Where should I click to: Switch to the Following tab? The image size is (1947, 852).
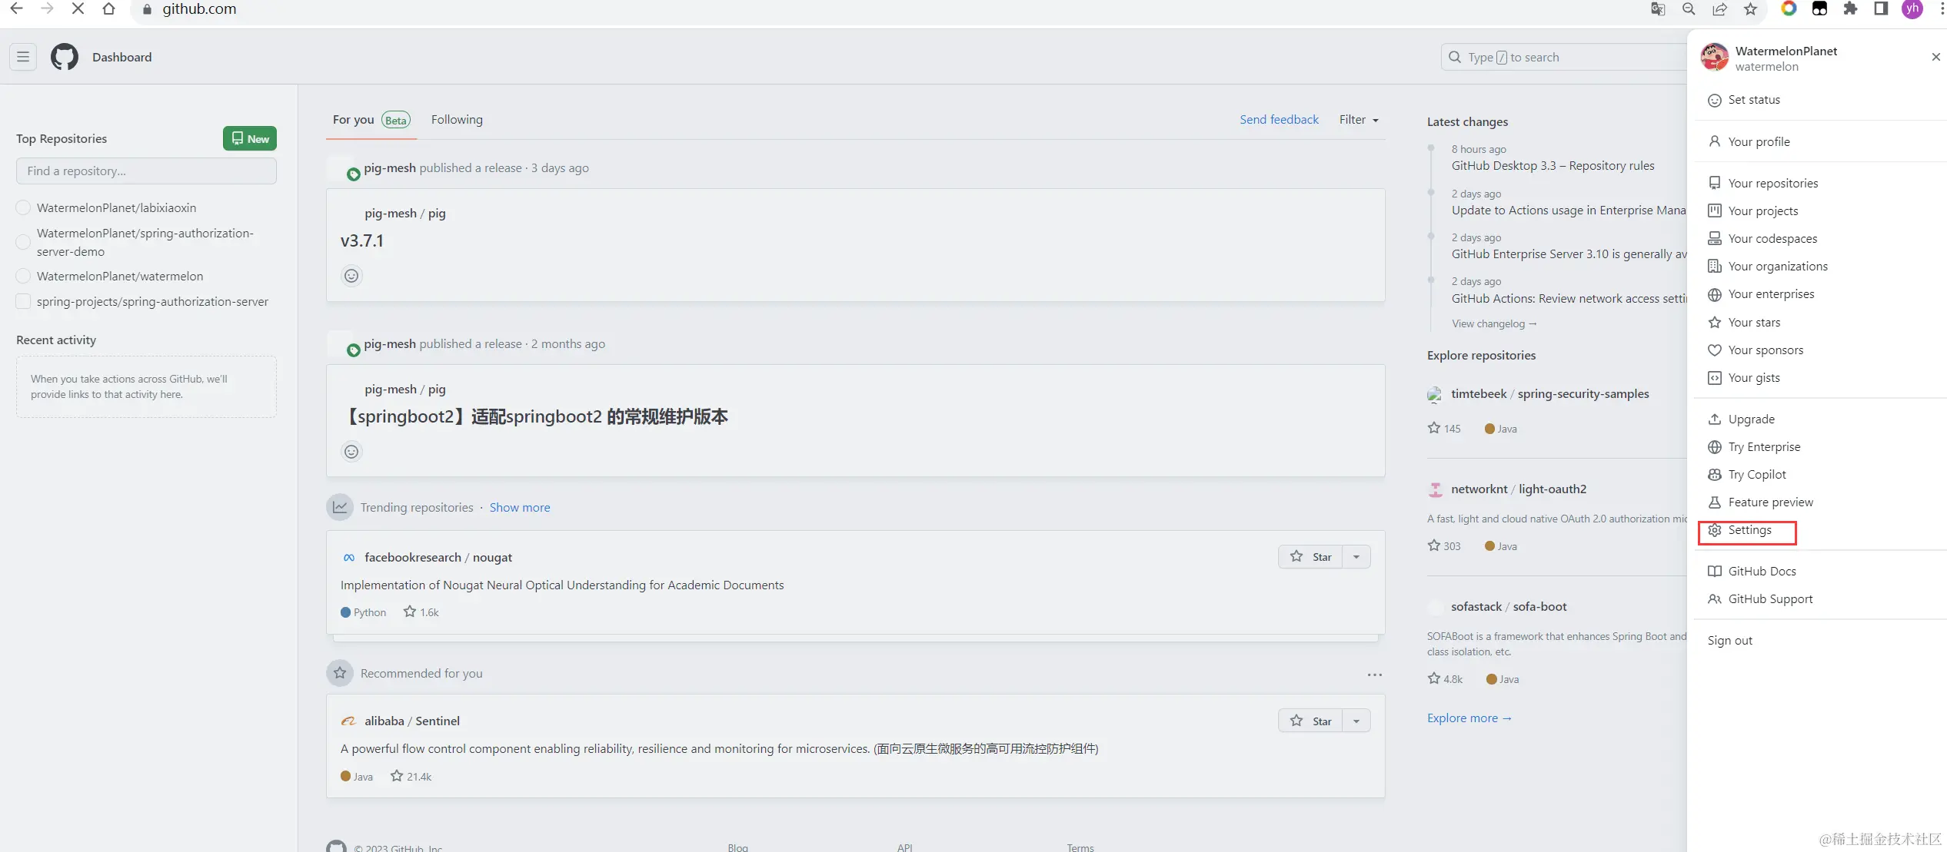pyautogui.click(x=457, y=120)
